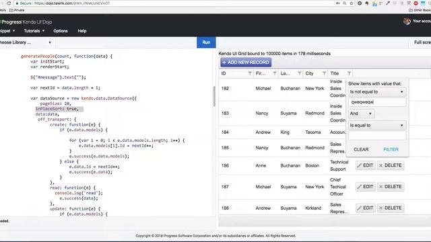Open filter icon on ID column
This screenshot has width=431, height=242.
[250, 73]
